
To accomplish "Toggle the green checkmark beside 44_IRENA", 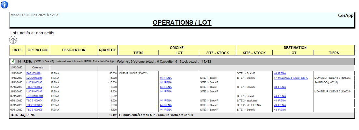I will pos(13,61).
